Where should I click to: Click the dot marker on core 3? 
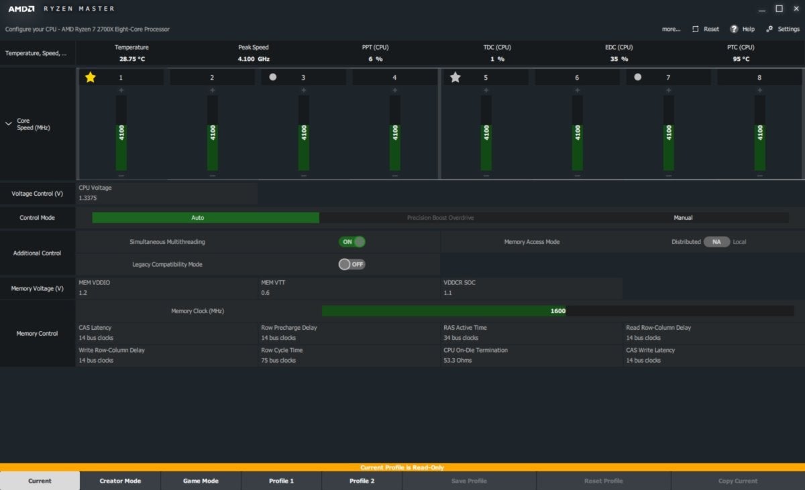tap(273, 77)
